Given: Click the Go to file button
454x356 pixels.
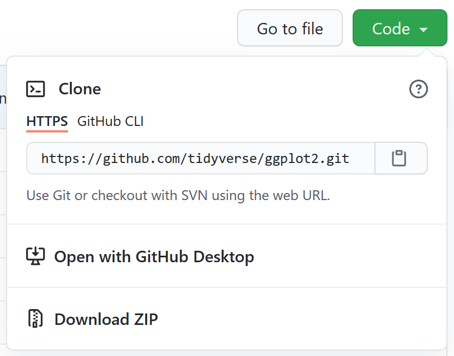Looking at the screenshot, I should click(x=290, y=28).
